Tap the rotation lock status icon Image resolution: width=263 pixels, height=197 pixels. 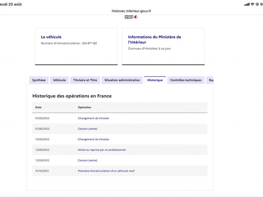tap(257, 4)
